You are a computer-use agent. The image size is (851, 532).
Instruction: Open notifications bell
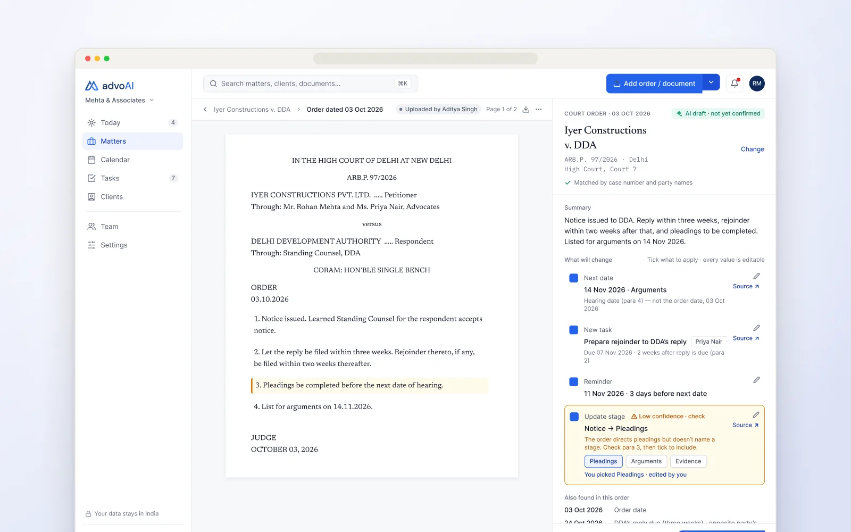(x=735, y=84)
